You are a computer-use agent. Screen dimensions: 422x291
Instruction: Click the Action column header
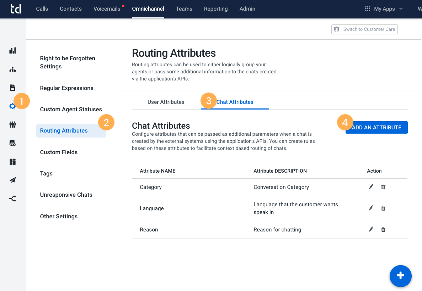click(x=374, y=171)
